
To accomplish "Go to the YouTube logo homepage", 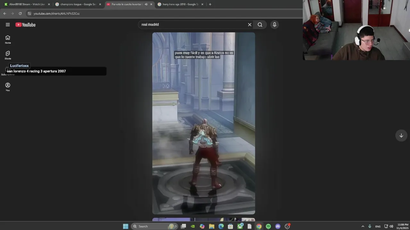I will (x=25, y=25).
